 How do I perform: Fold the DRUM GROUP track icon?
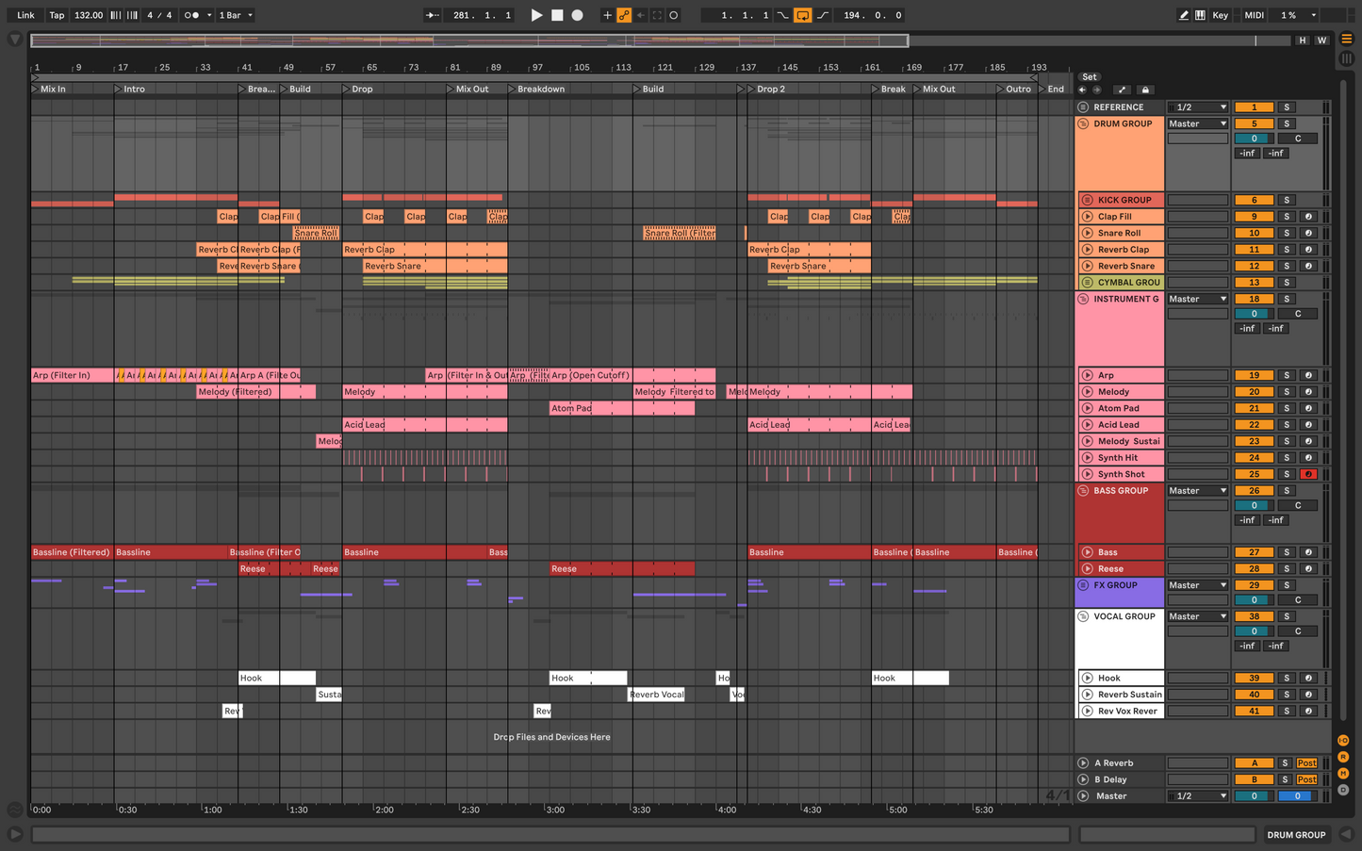[x=1083, y=123]
